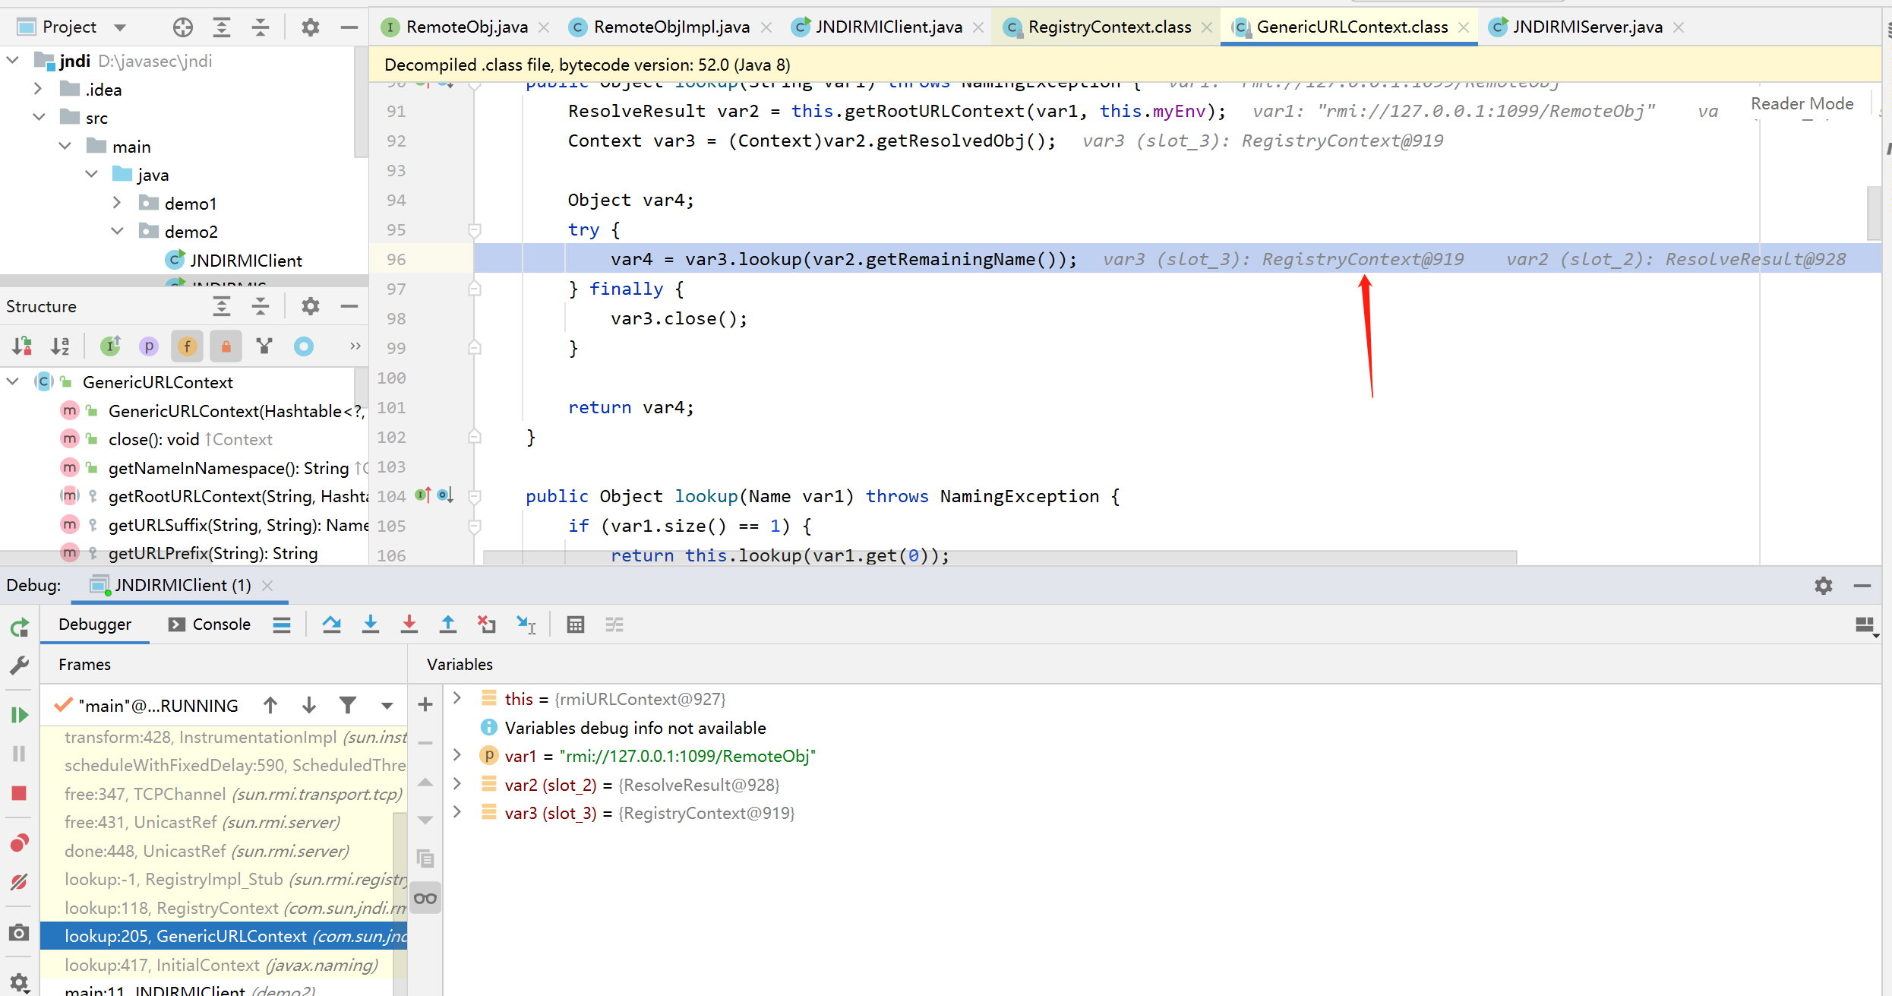The width and height of the screenshot is (1892, 996).
Task: Toggle mute breakpoints
Action: click(x=20, y=882)
